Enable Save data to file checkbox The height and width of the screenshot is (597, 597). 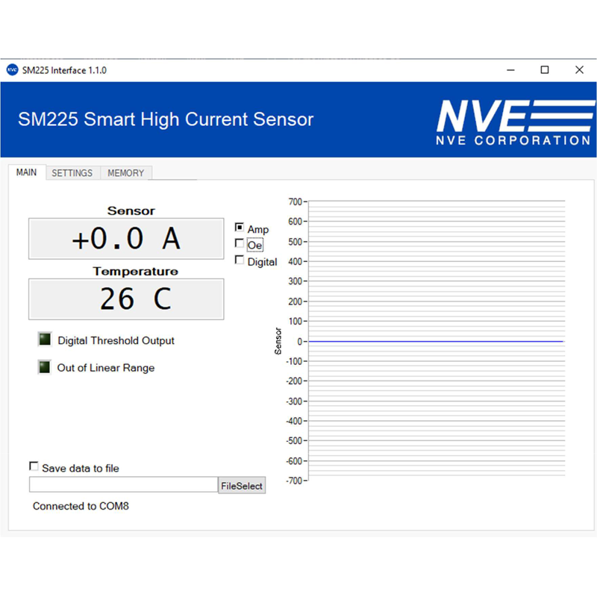34,466
